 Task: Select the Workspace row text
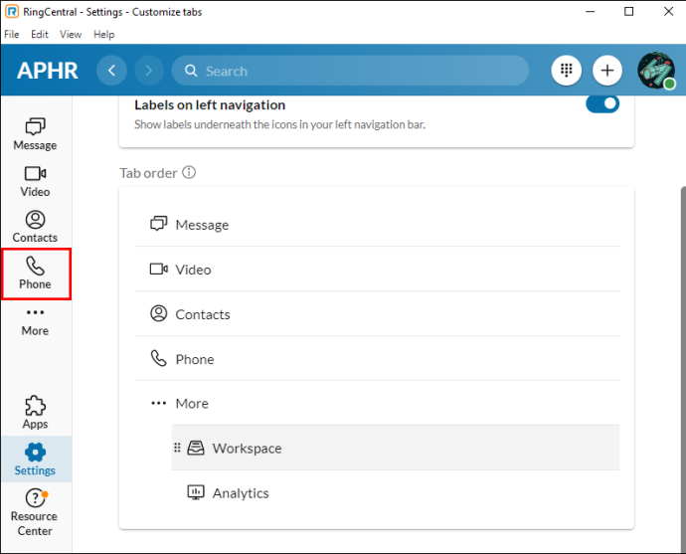coord(248,449)
